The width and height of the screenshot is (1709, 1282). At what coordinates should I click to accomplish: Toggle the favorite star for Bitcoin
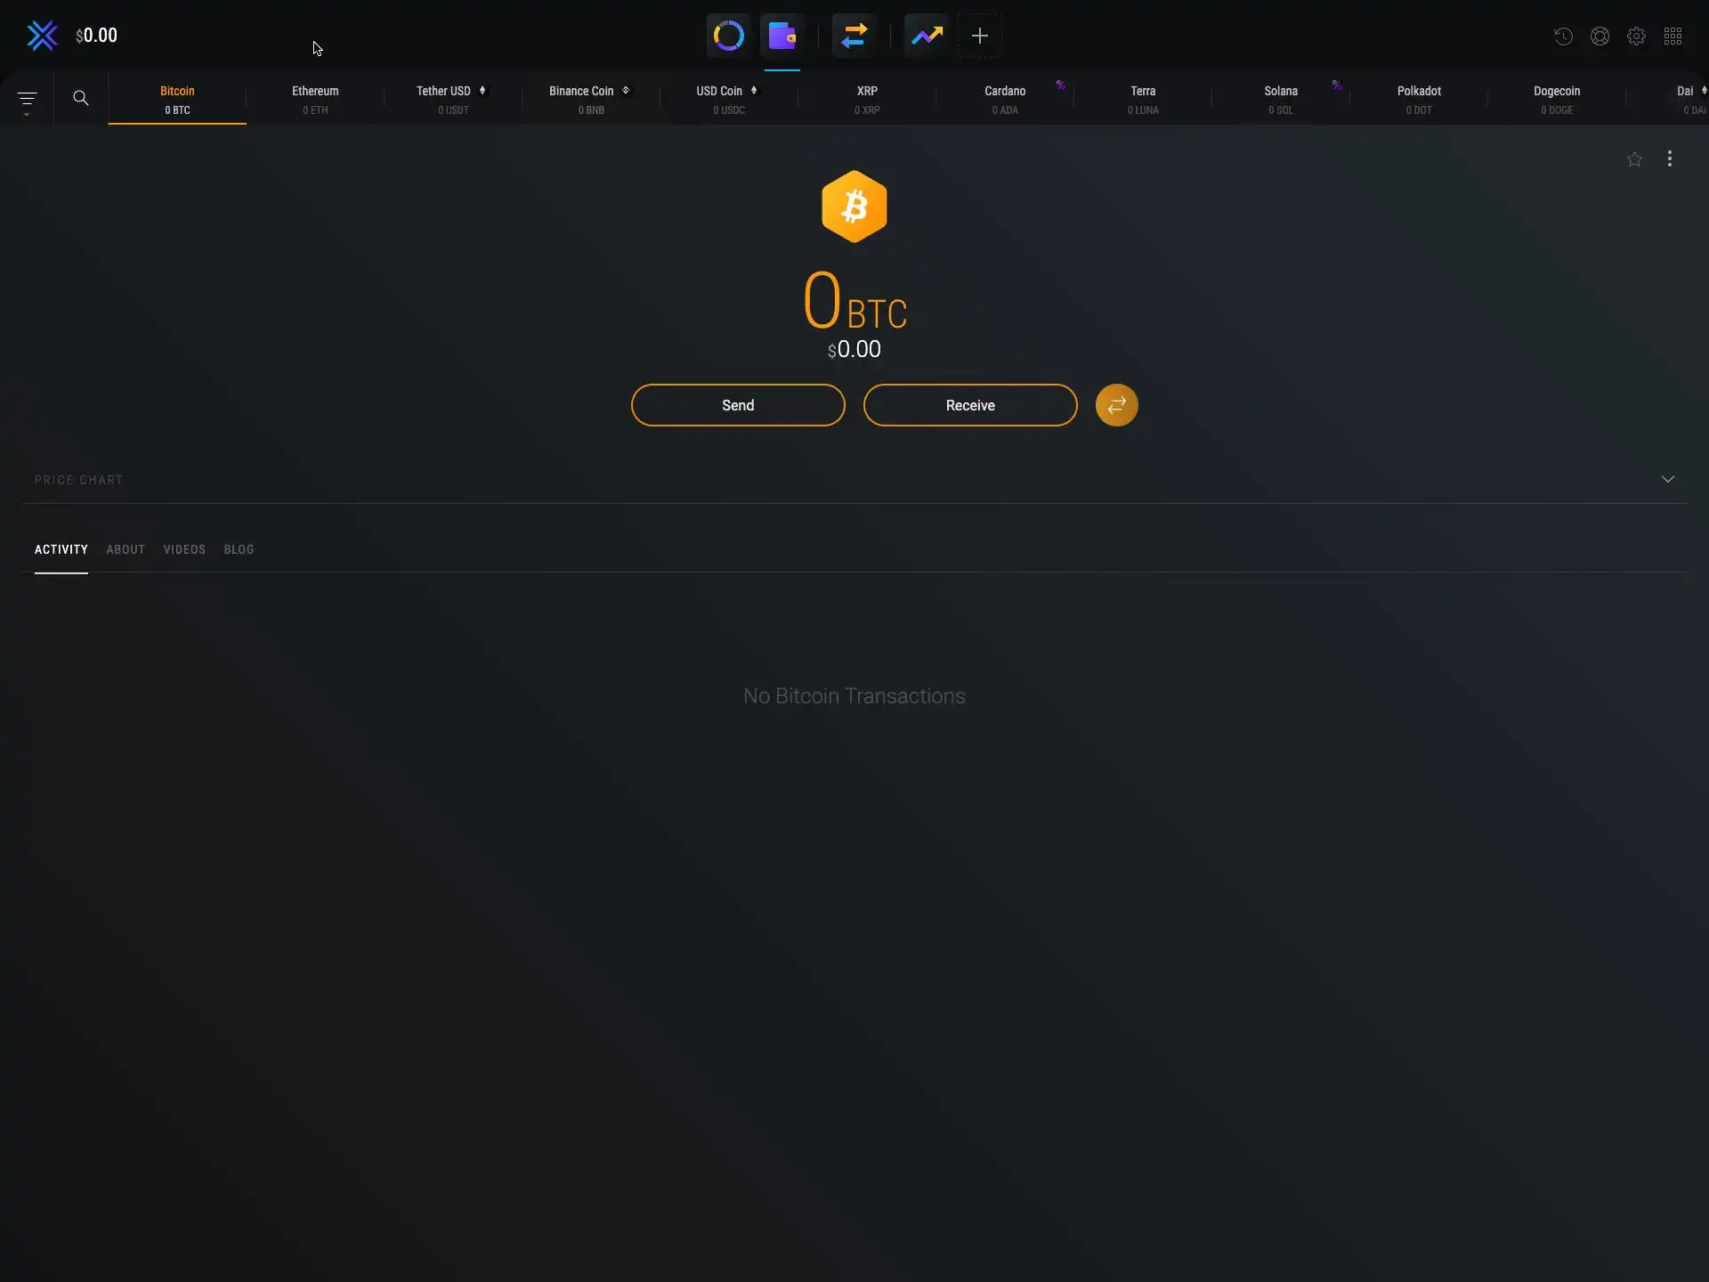[1634, 159]
